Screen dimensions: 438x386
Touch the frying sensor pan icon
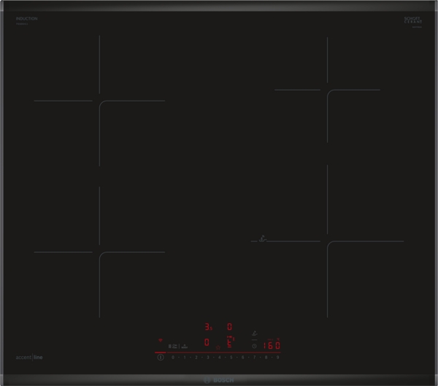click(255, 333)
